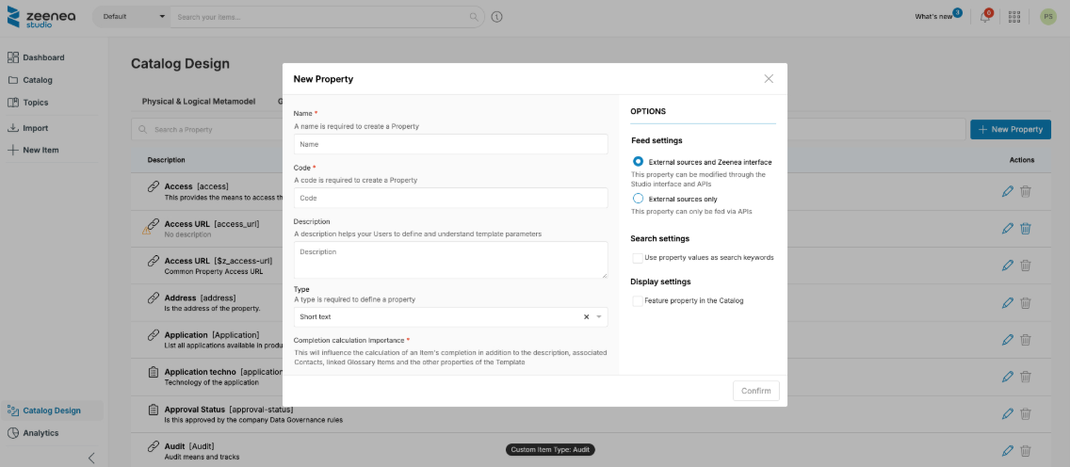
Task: Expand the Type dropdown arrow
Action: 598,317
